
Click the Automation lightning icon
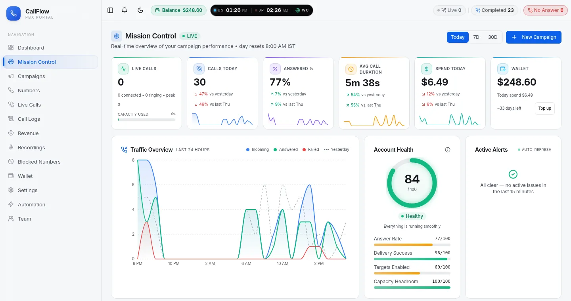[11, 204]
